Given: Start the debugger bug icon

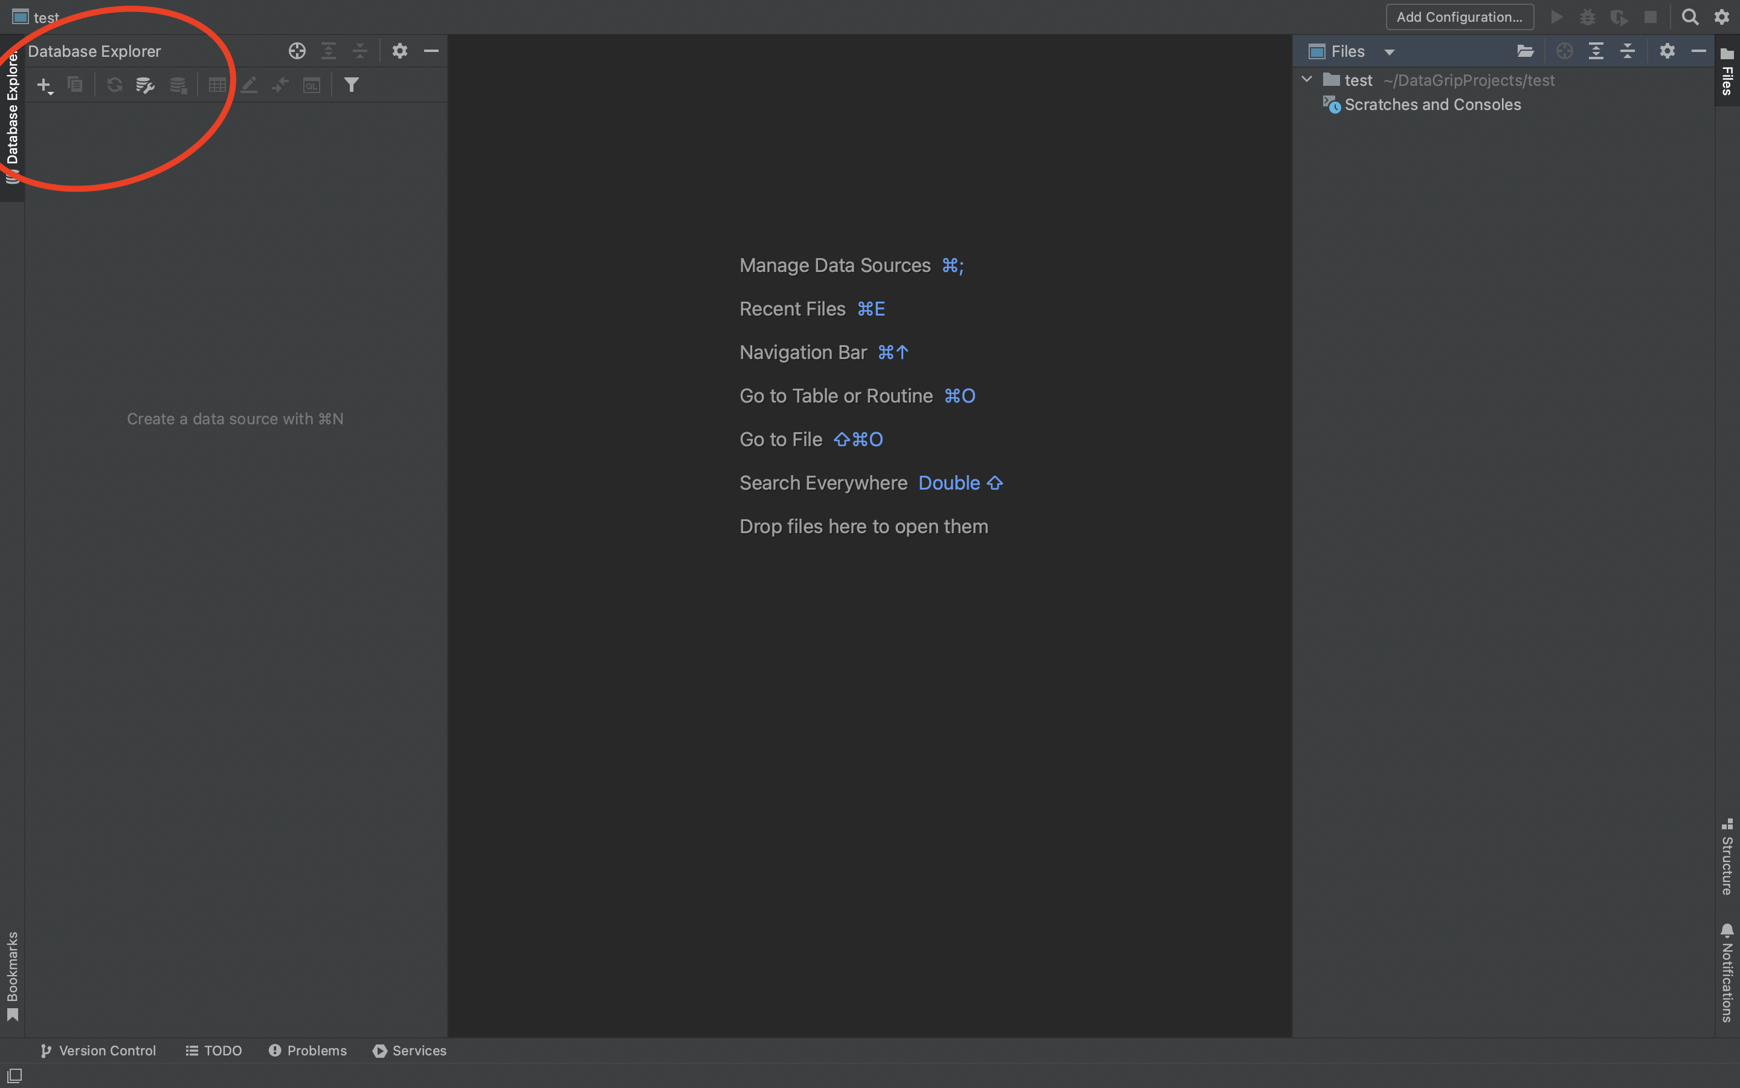Looking at the screenshot, I should point(1588,16).
